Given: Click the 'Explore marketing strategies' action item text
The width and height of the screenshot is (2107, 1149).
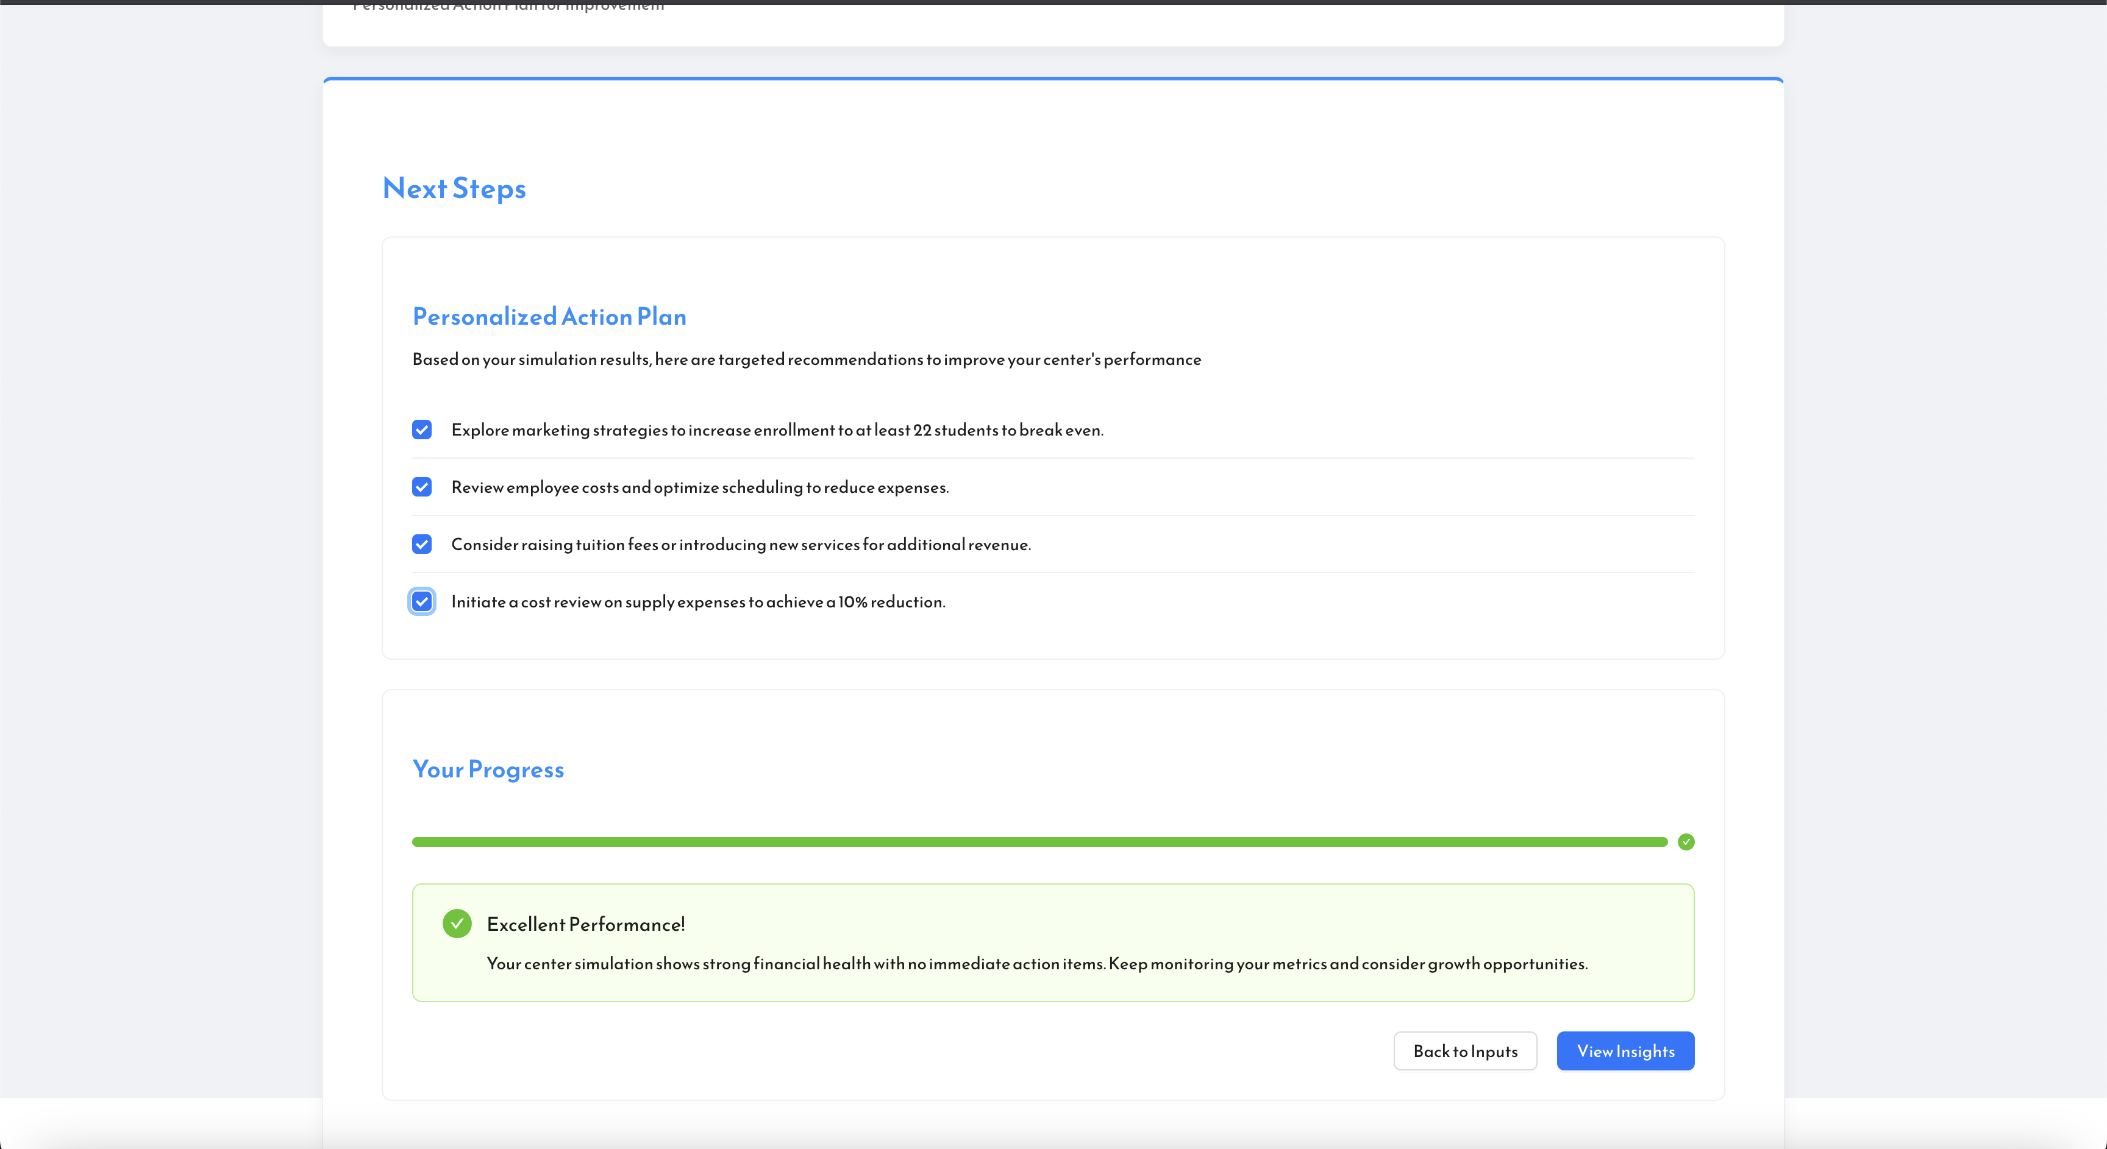Looking at the screenshot, I should coord(777,430).
